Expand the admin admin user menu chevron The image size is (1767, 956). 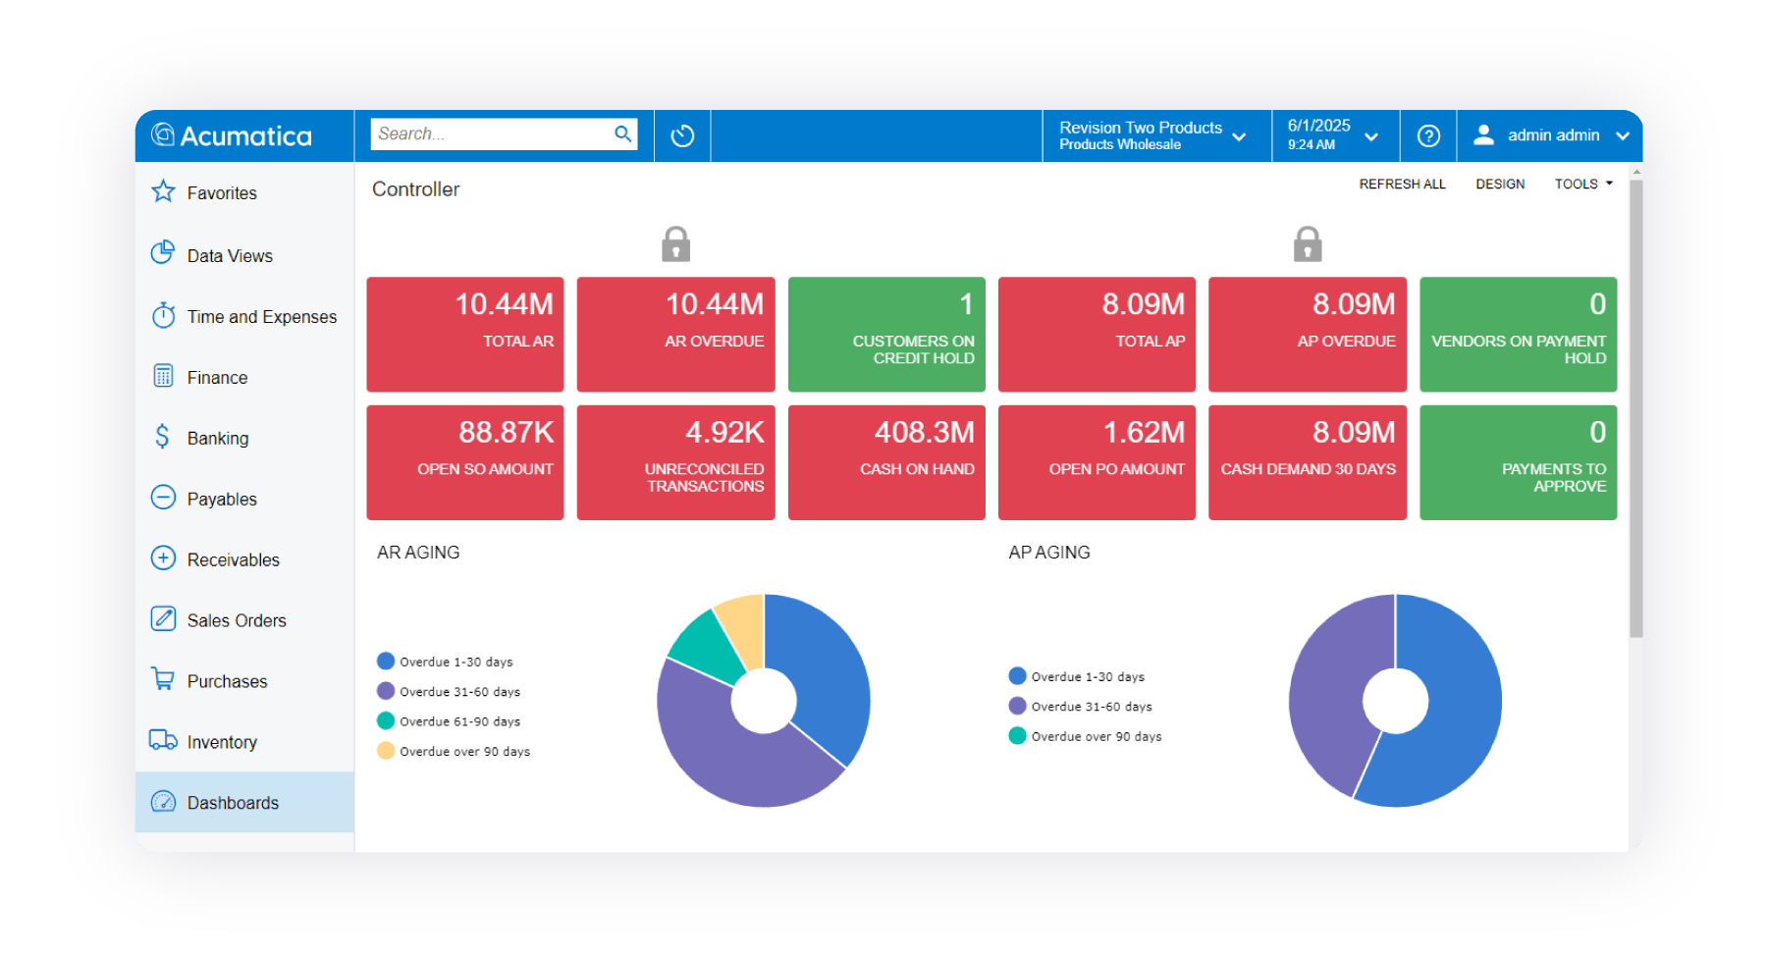1623,136
